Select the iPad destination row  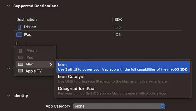click(x=97, y=34)
